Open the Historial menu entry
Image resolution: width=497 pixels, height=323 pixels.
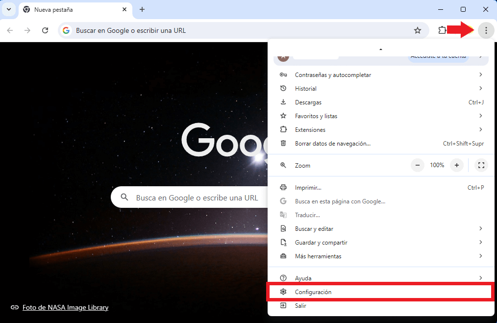(381, 88)
